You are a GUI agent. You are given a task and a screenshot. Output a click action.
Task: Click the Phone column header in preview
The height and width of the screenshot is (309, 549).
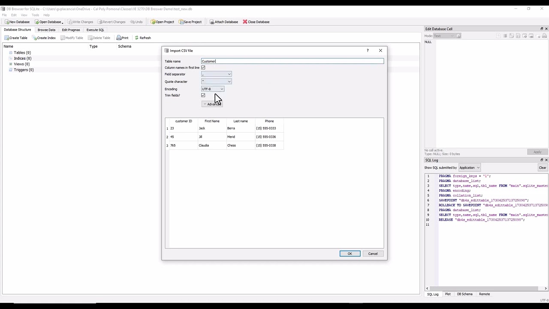[x=269, y=121]
